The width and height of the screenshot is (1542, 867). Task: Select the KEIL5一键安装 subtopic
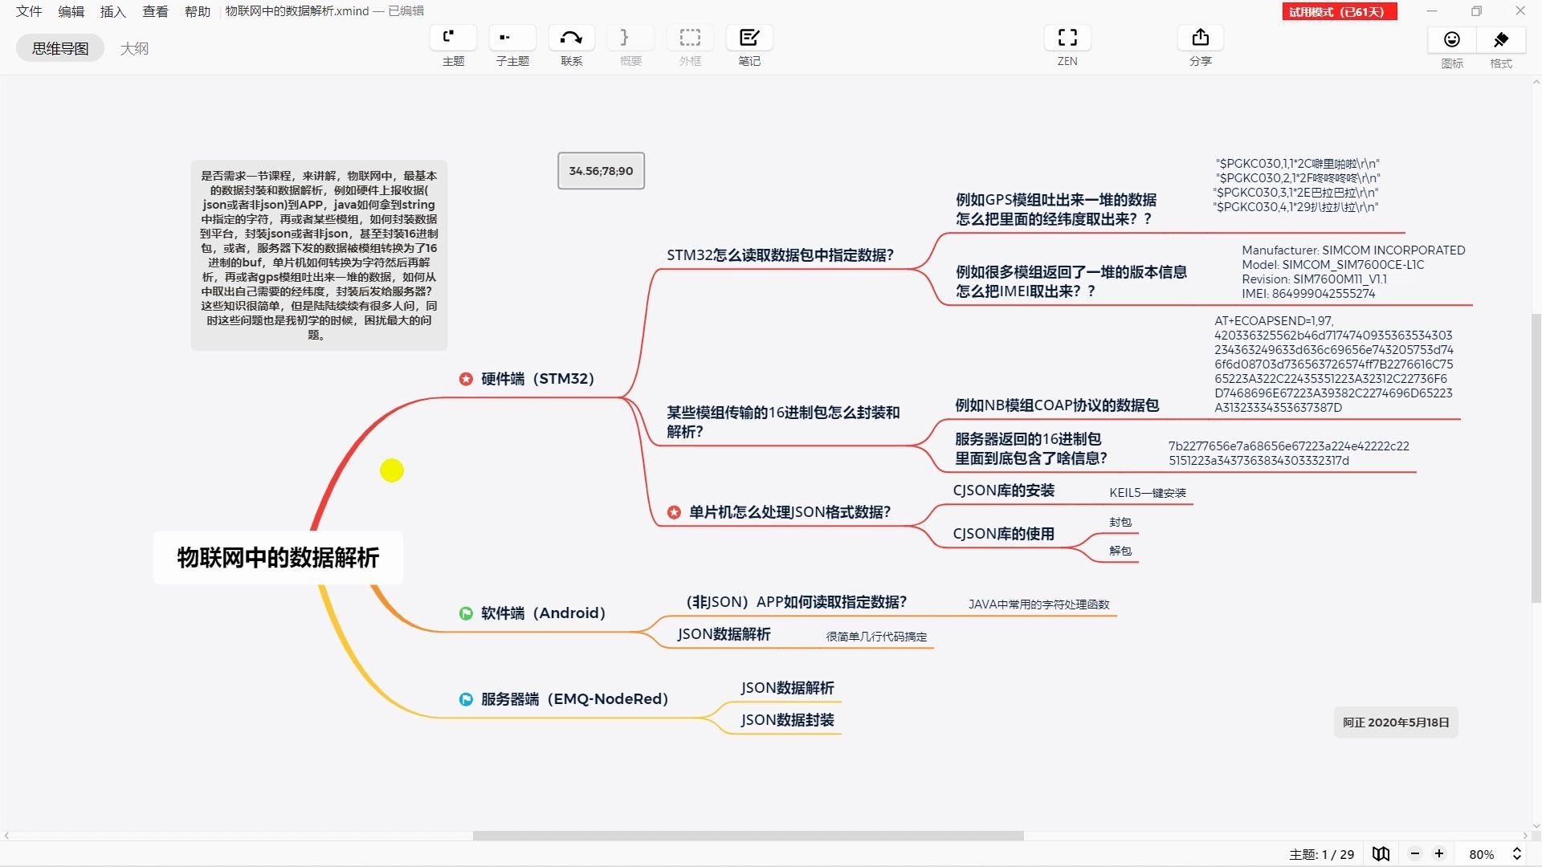point(1148,493)
